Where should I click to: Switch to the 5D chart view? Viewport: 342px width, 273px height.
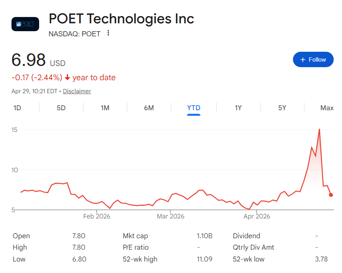click(61, 107)
